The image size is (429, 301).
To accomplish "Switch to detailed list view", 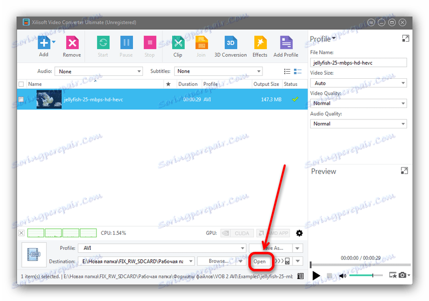I will [298, 71].
